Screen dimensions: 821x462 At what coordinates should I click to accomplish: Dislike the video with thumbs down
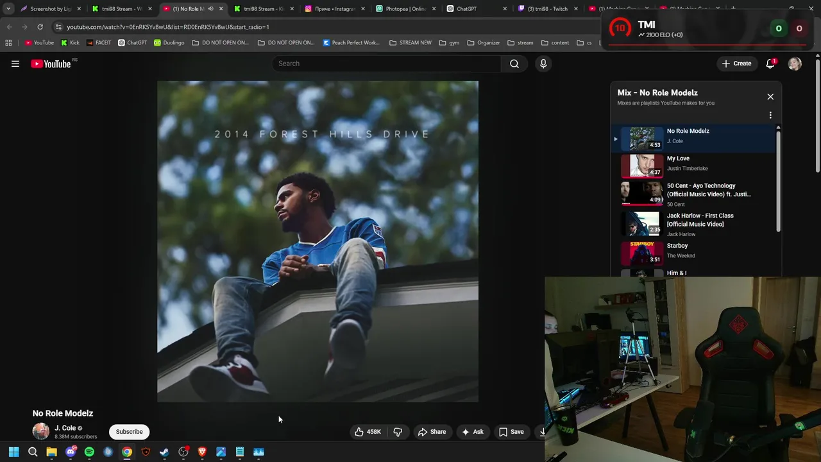[398, 432]
